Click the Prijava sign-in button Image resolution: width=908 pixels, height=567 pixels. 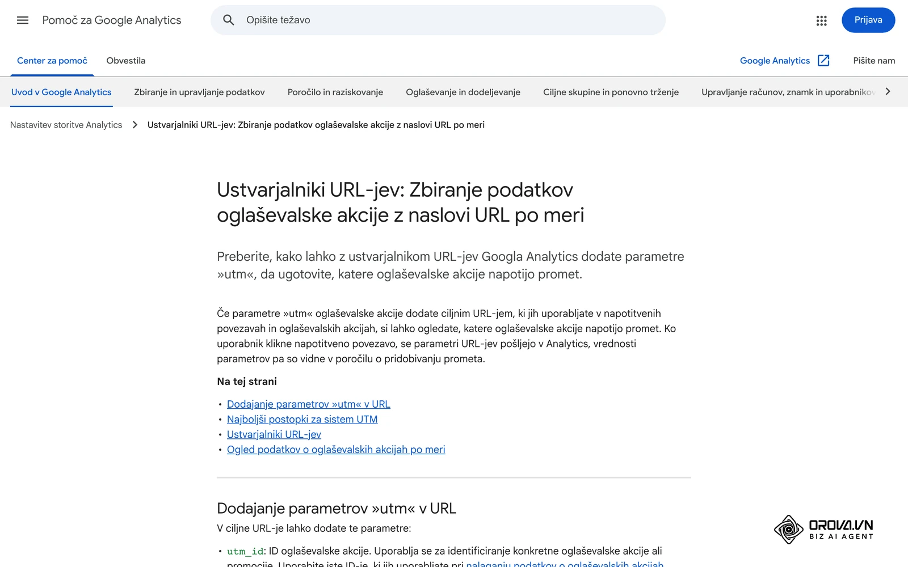coord(868,20)
